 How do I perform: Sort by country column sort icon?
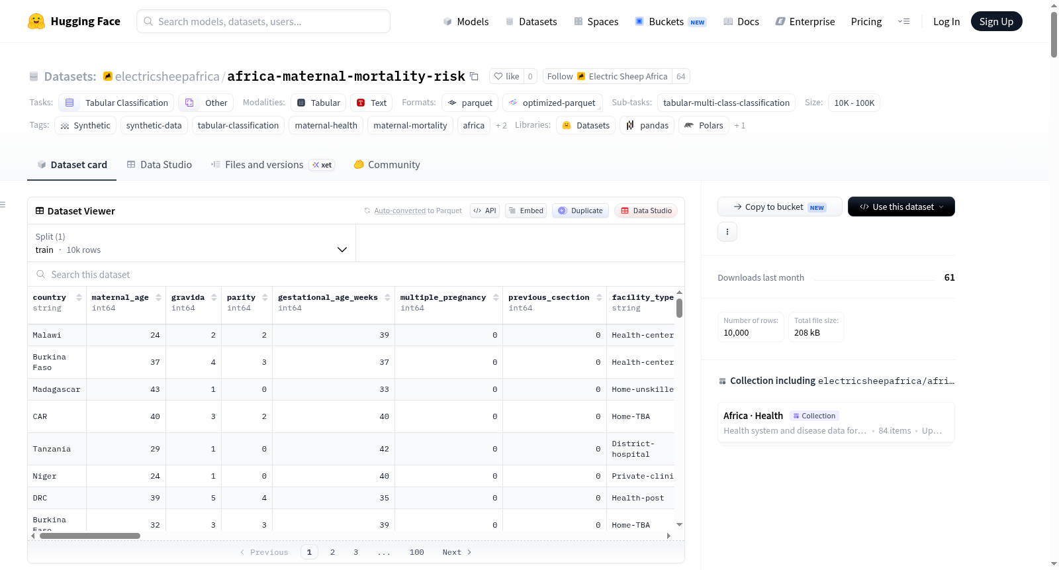point(79,297)
